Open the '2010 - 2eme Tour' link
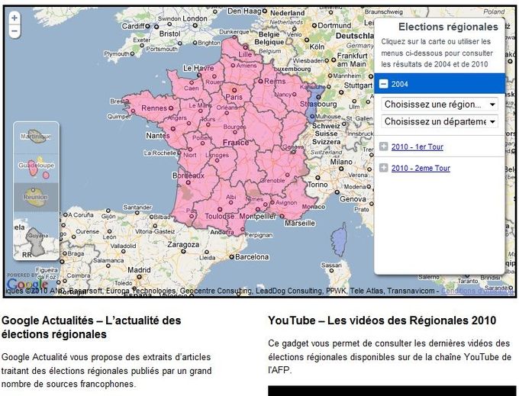Screen dimensions: 519x396 421,168
